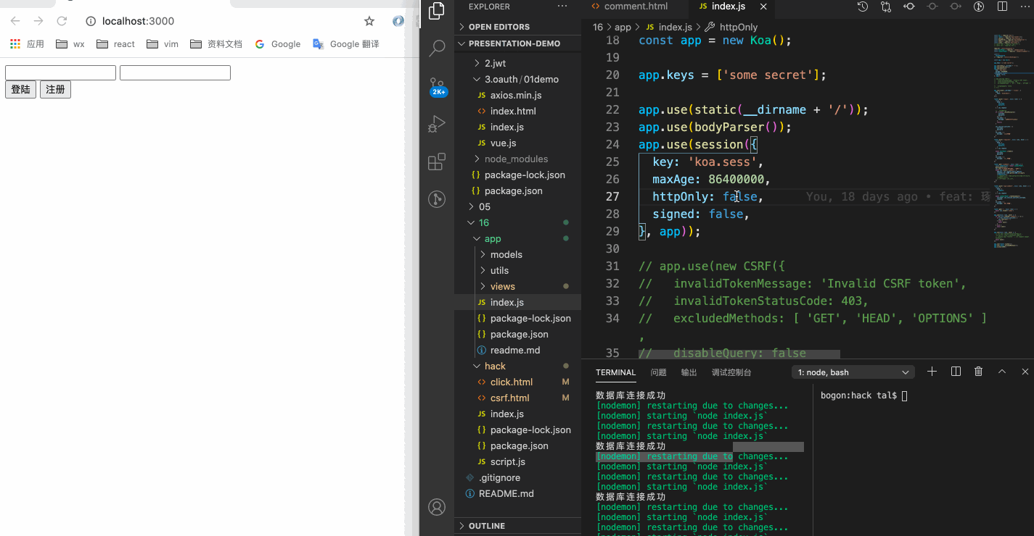Collapse the 3.oauth/01demo folder
This screenshot has width=1034, height=536.
(518, 79)
